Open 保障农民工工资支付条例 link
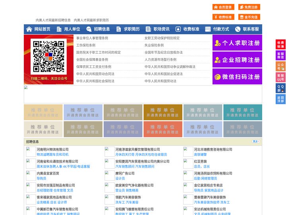The height and width of the screenshot is (215, 286). pyautogui.click(x=94, y=66)
